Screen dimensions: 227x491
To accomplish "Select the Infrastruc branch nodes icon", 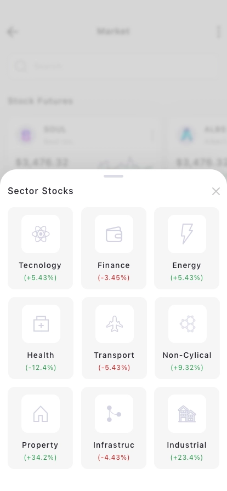I will point(114,414).
